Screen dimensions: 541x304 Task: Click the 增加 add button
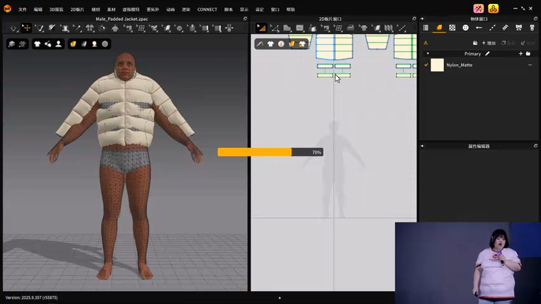489,43
